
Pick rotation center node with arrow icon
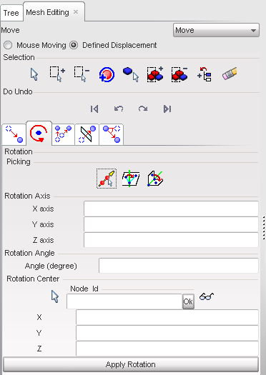point(55,296)
